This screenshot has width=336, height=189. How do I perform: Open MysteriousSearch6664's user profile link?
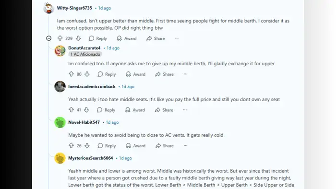tap(91, 158)
